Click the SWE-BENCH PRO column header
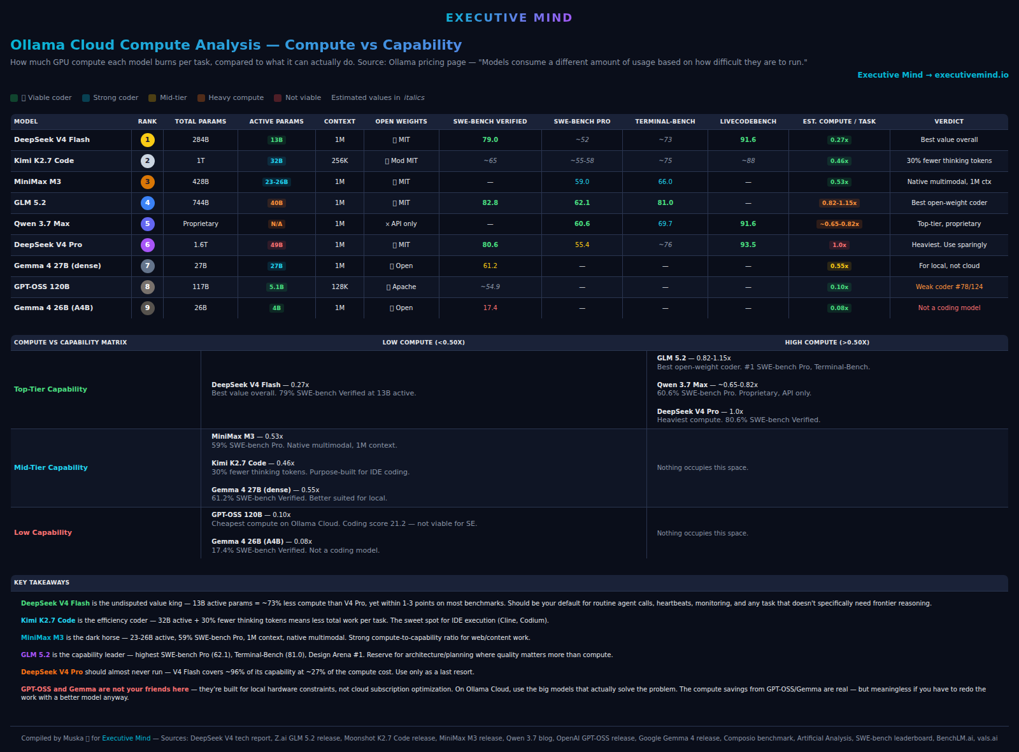1019x752 pixels. coord(582,122)
